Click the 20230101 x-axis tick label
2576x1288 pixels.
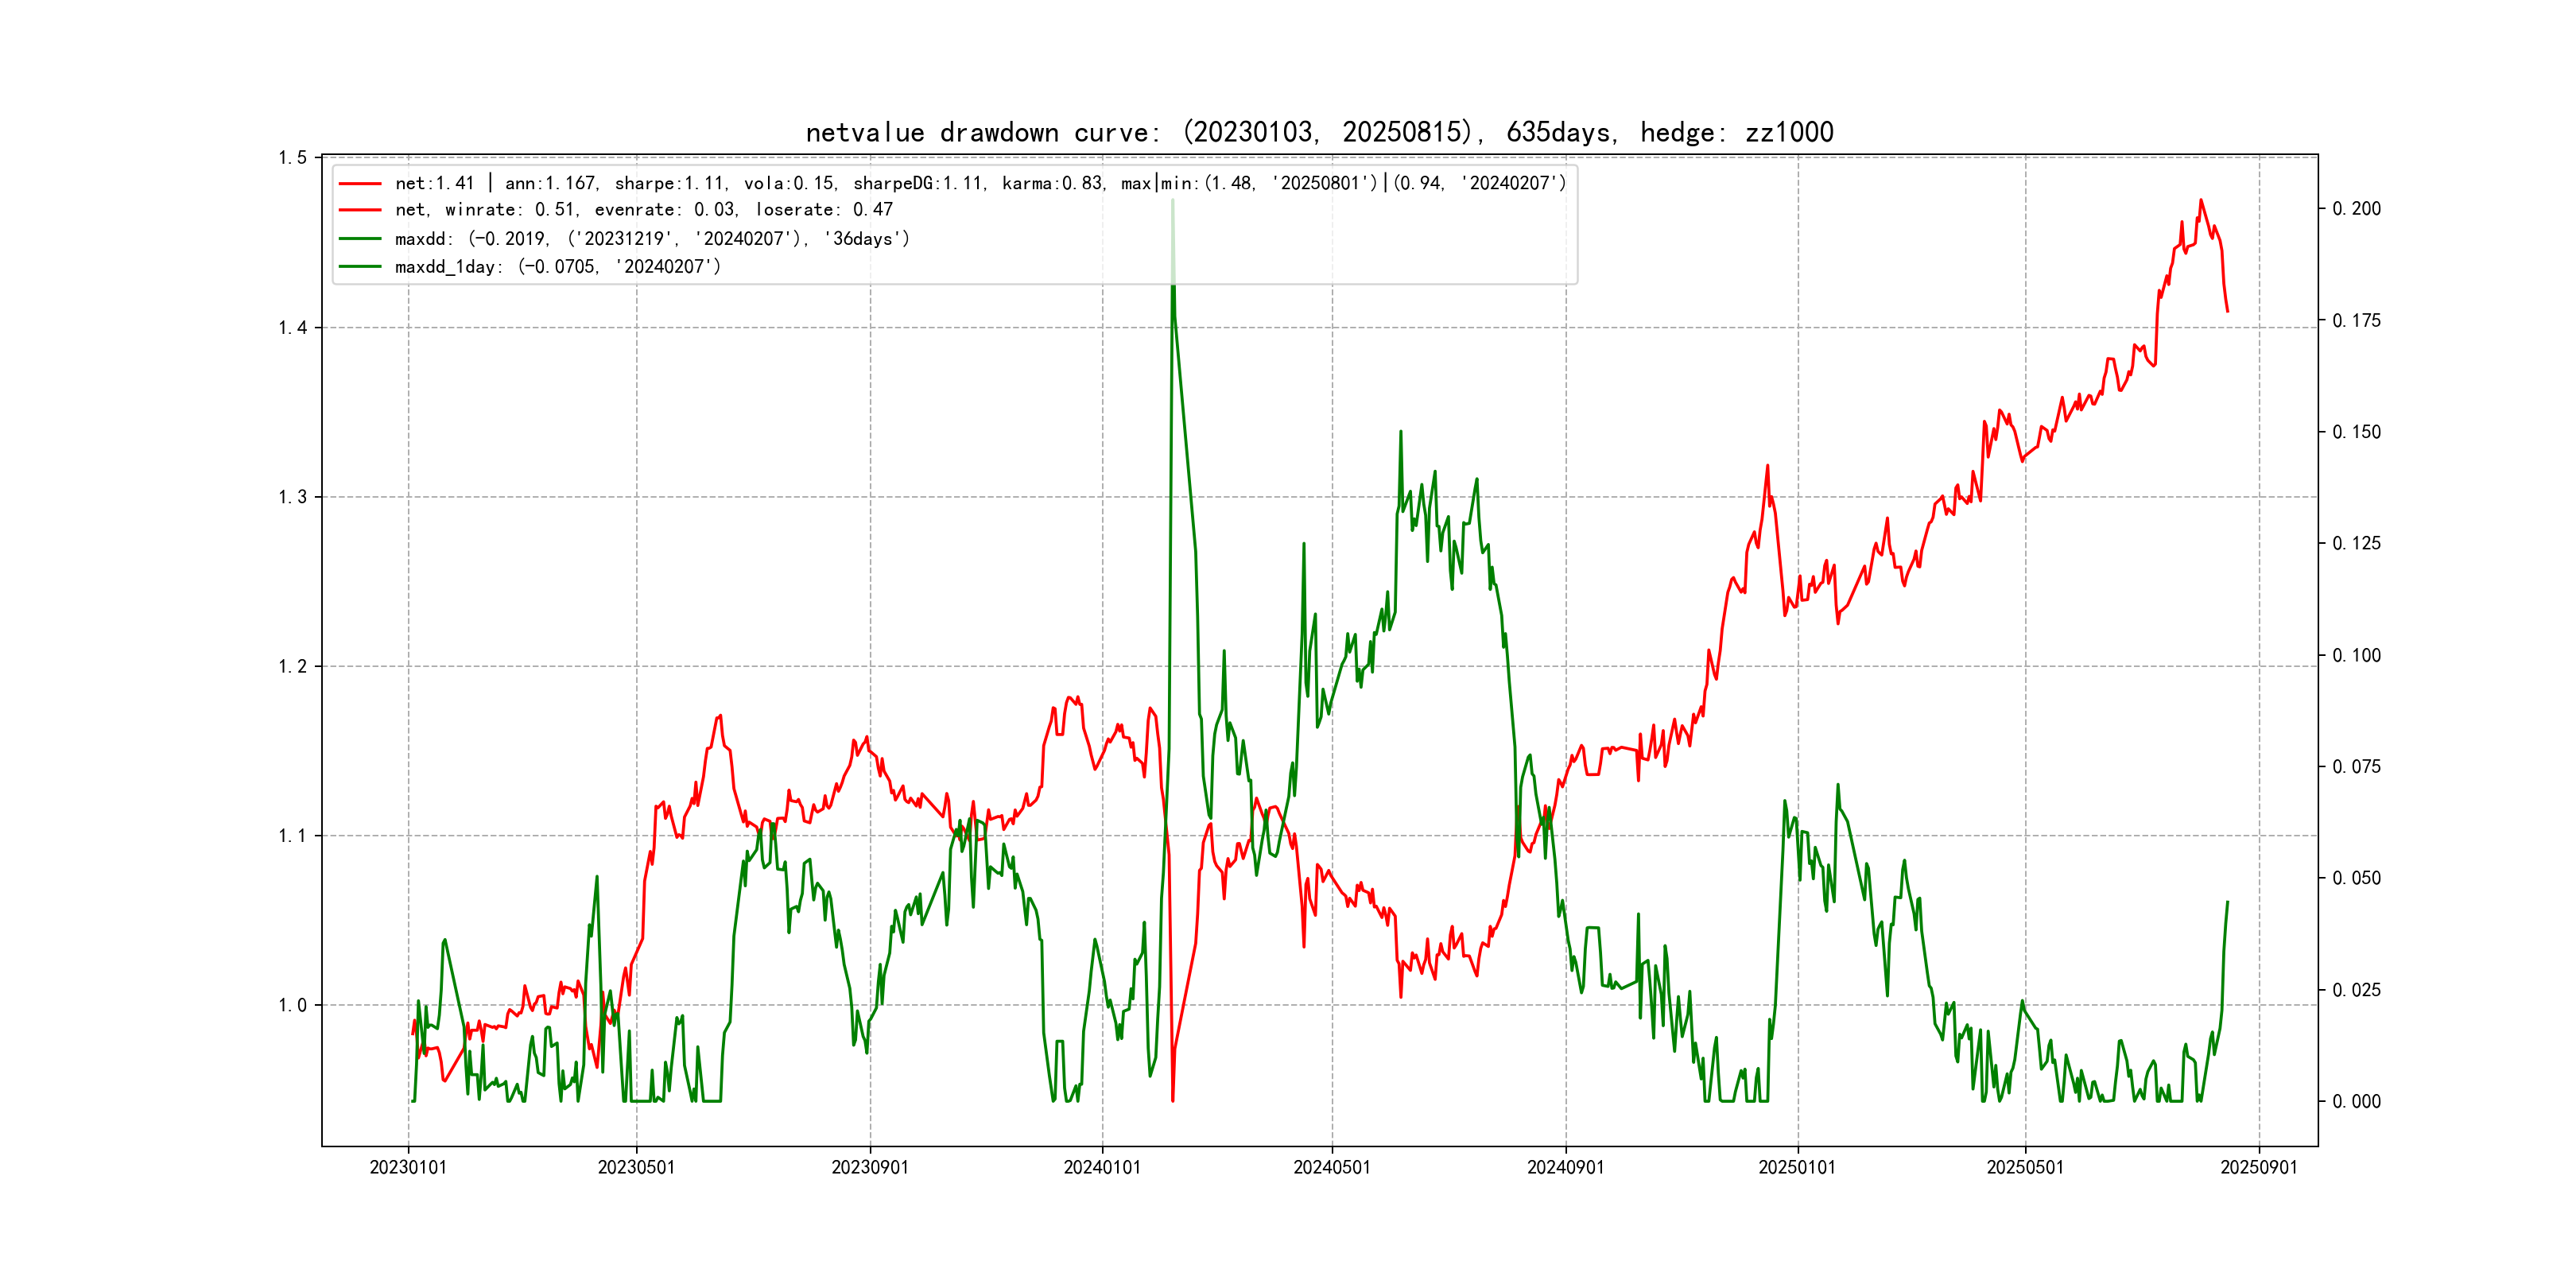408,1167
